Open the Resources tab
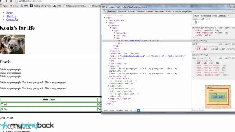 pyautogui.click(x=159, y=11)
